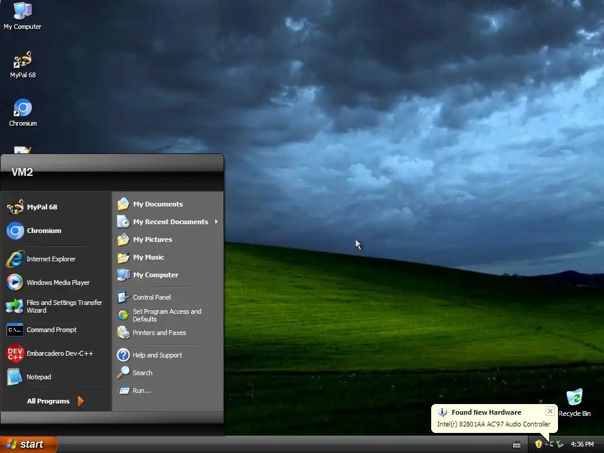This screenshot has width=604, height=453.
Task: Open My Computer from the Start menu
Action: pyautogui.click(x=168, y=275)
